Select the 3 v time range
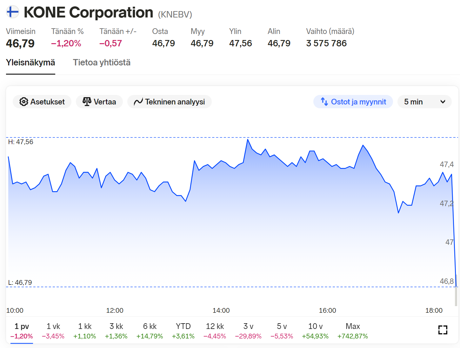The height and width of the screenshot is (348, 460). click(x=248, y=331)
